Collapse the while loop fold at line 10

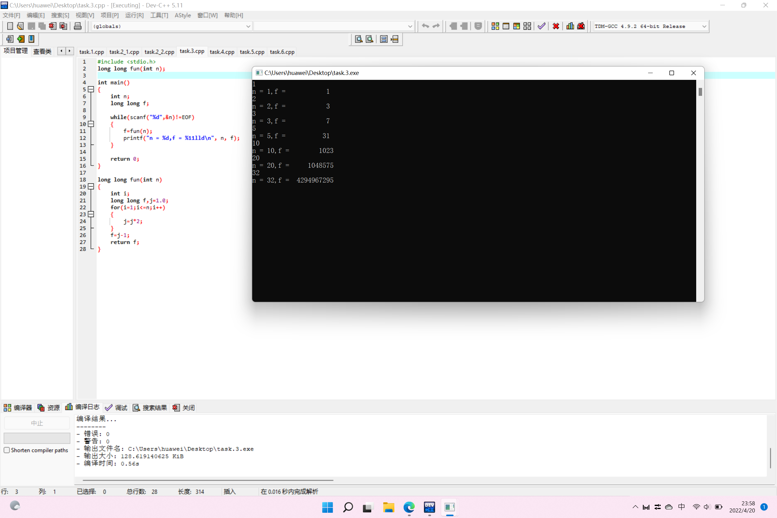pos(91,124)
